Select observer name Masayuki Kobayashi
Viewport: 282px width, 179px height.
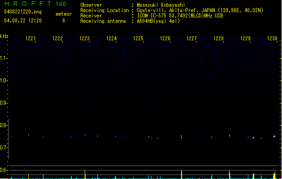pos(161,5)
